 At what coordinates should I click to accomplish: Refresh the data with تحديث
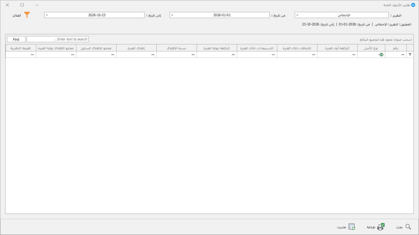tap(346, 227)
